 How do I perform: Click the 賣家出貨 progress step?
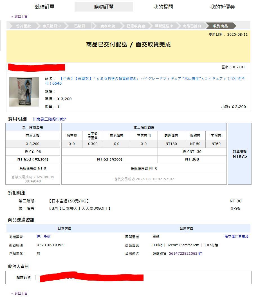(x=107, y=26)
